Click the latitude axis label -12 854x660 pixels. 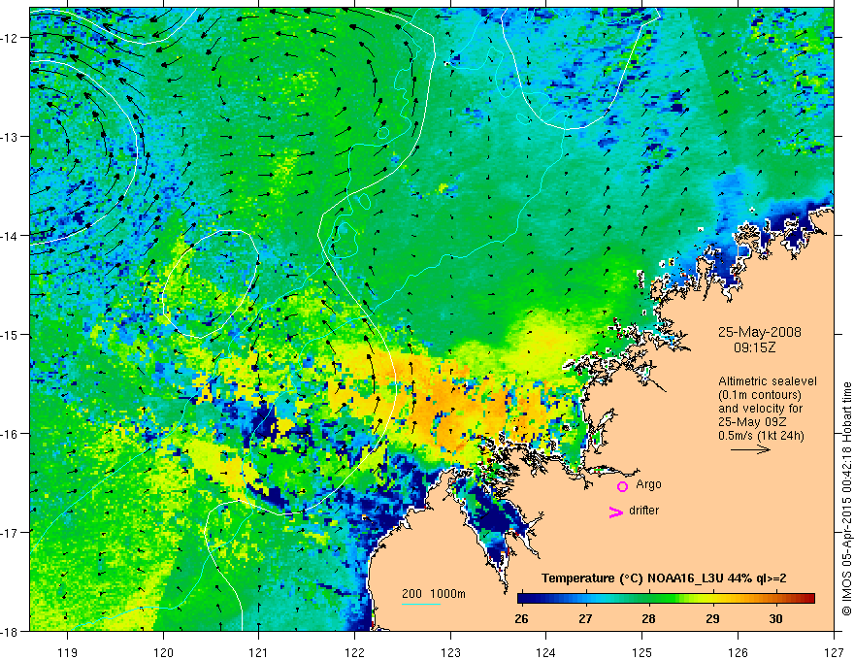10,38
